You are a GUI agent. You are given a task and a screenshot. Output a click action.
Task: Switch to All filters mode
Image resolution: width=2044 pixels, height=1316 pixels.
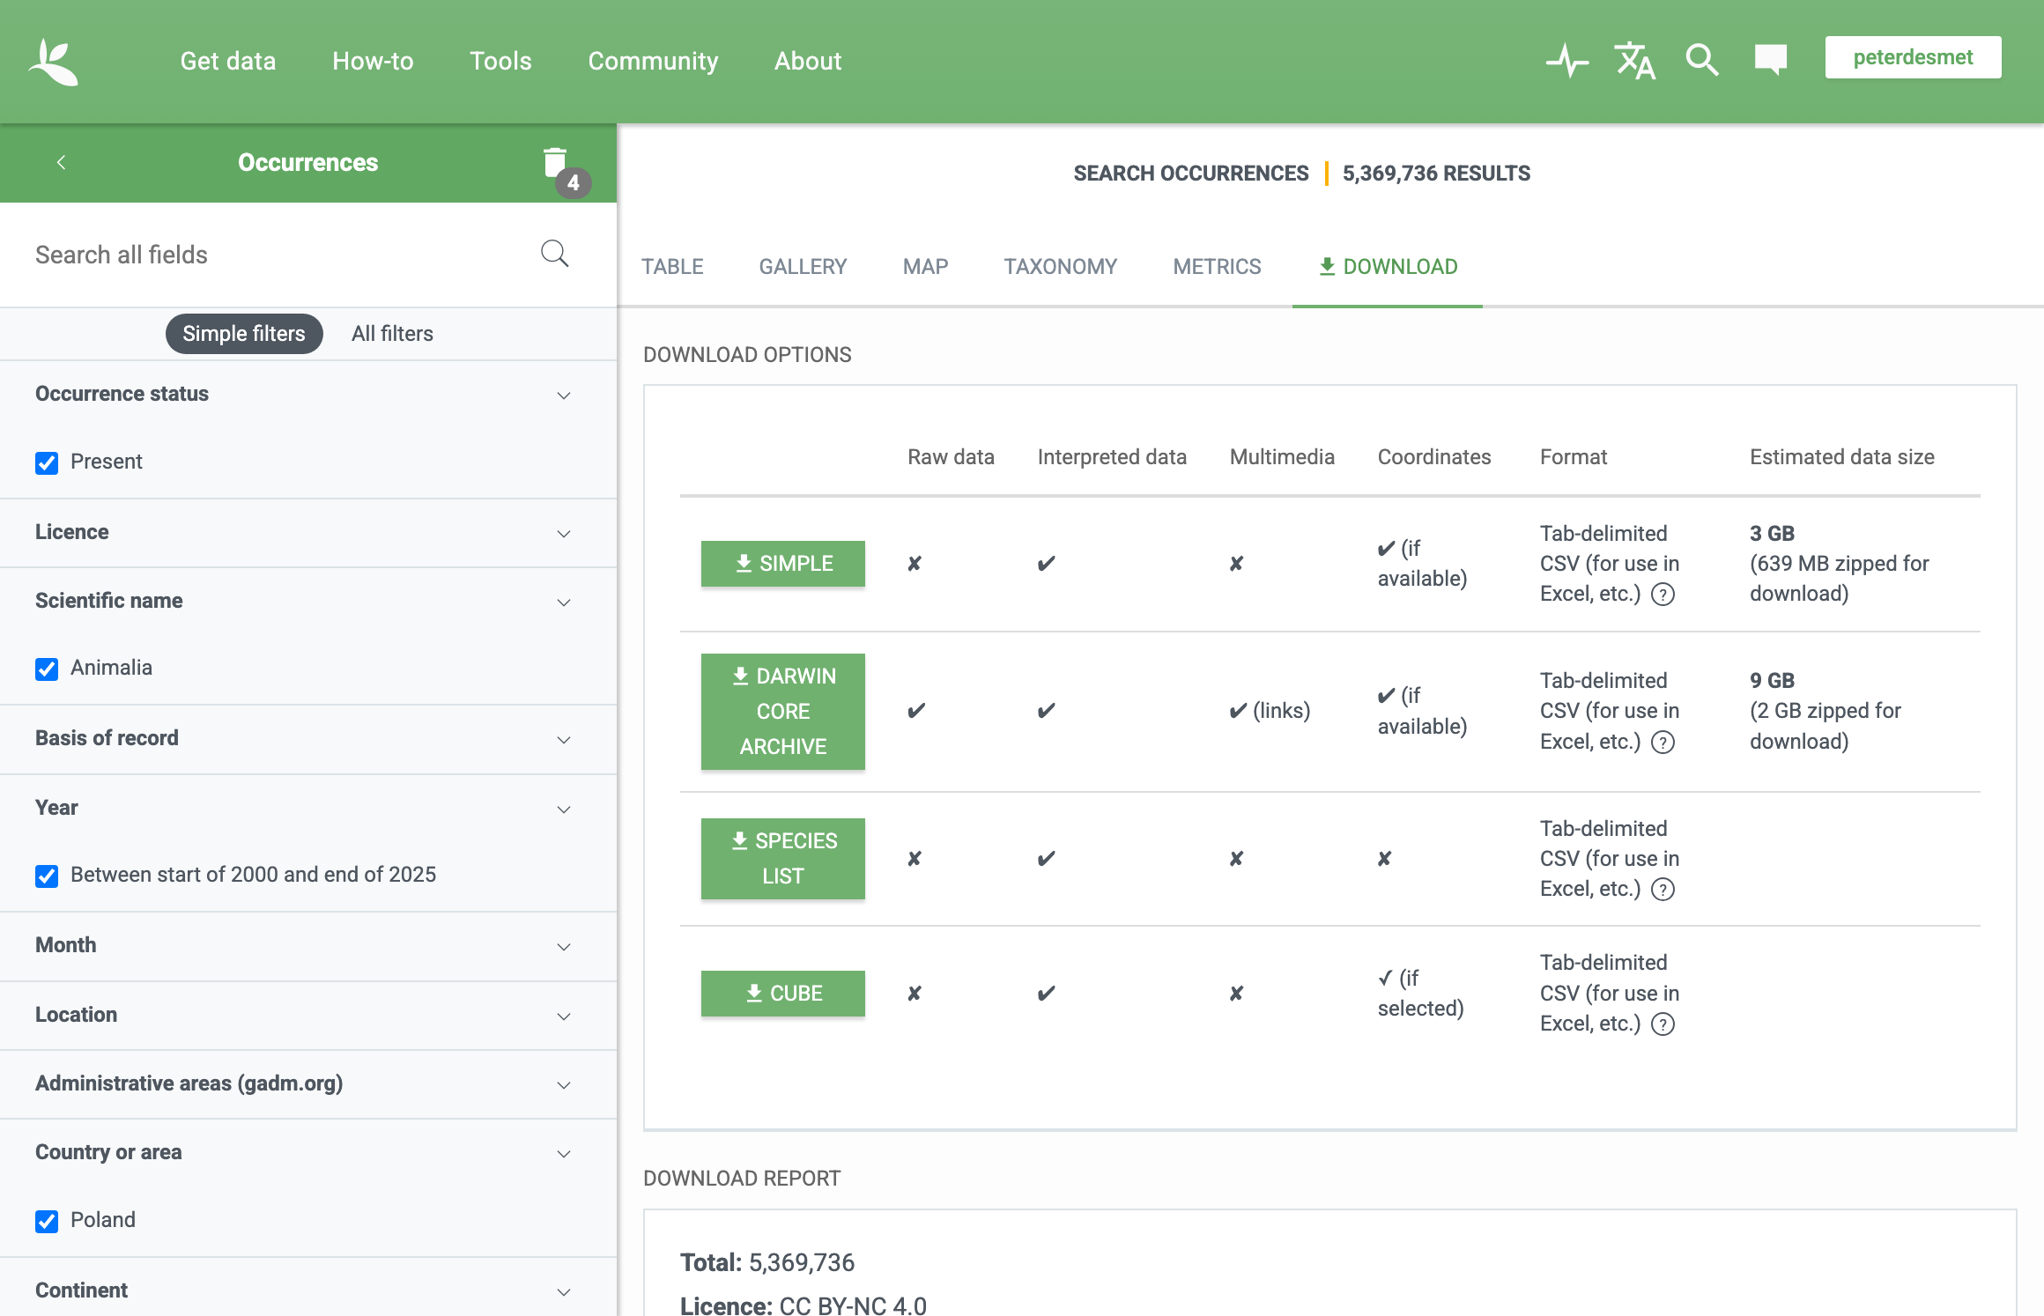point(392,334)
